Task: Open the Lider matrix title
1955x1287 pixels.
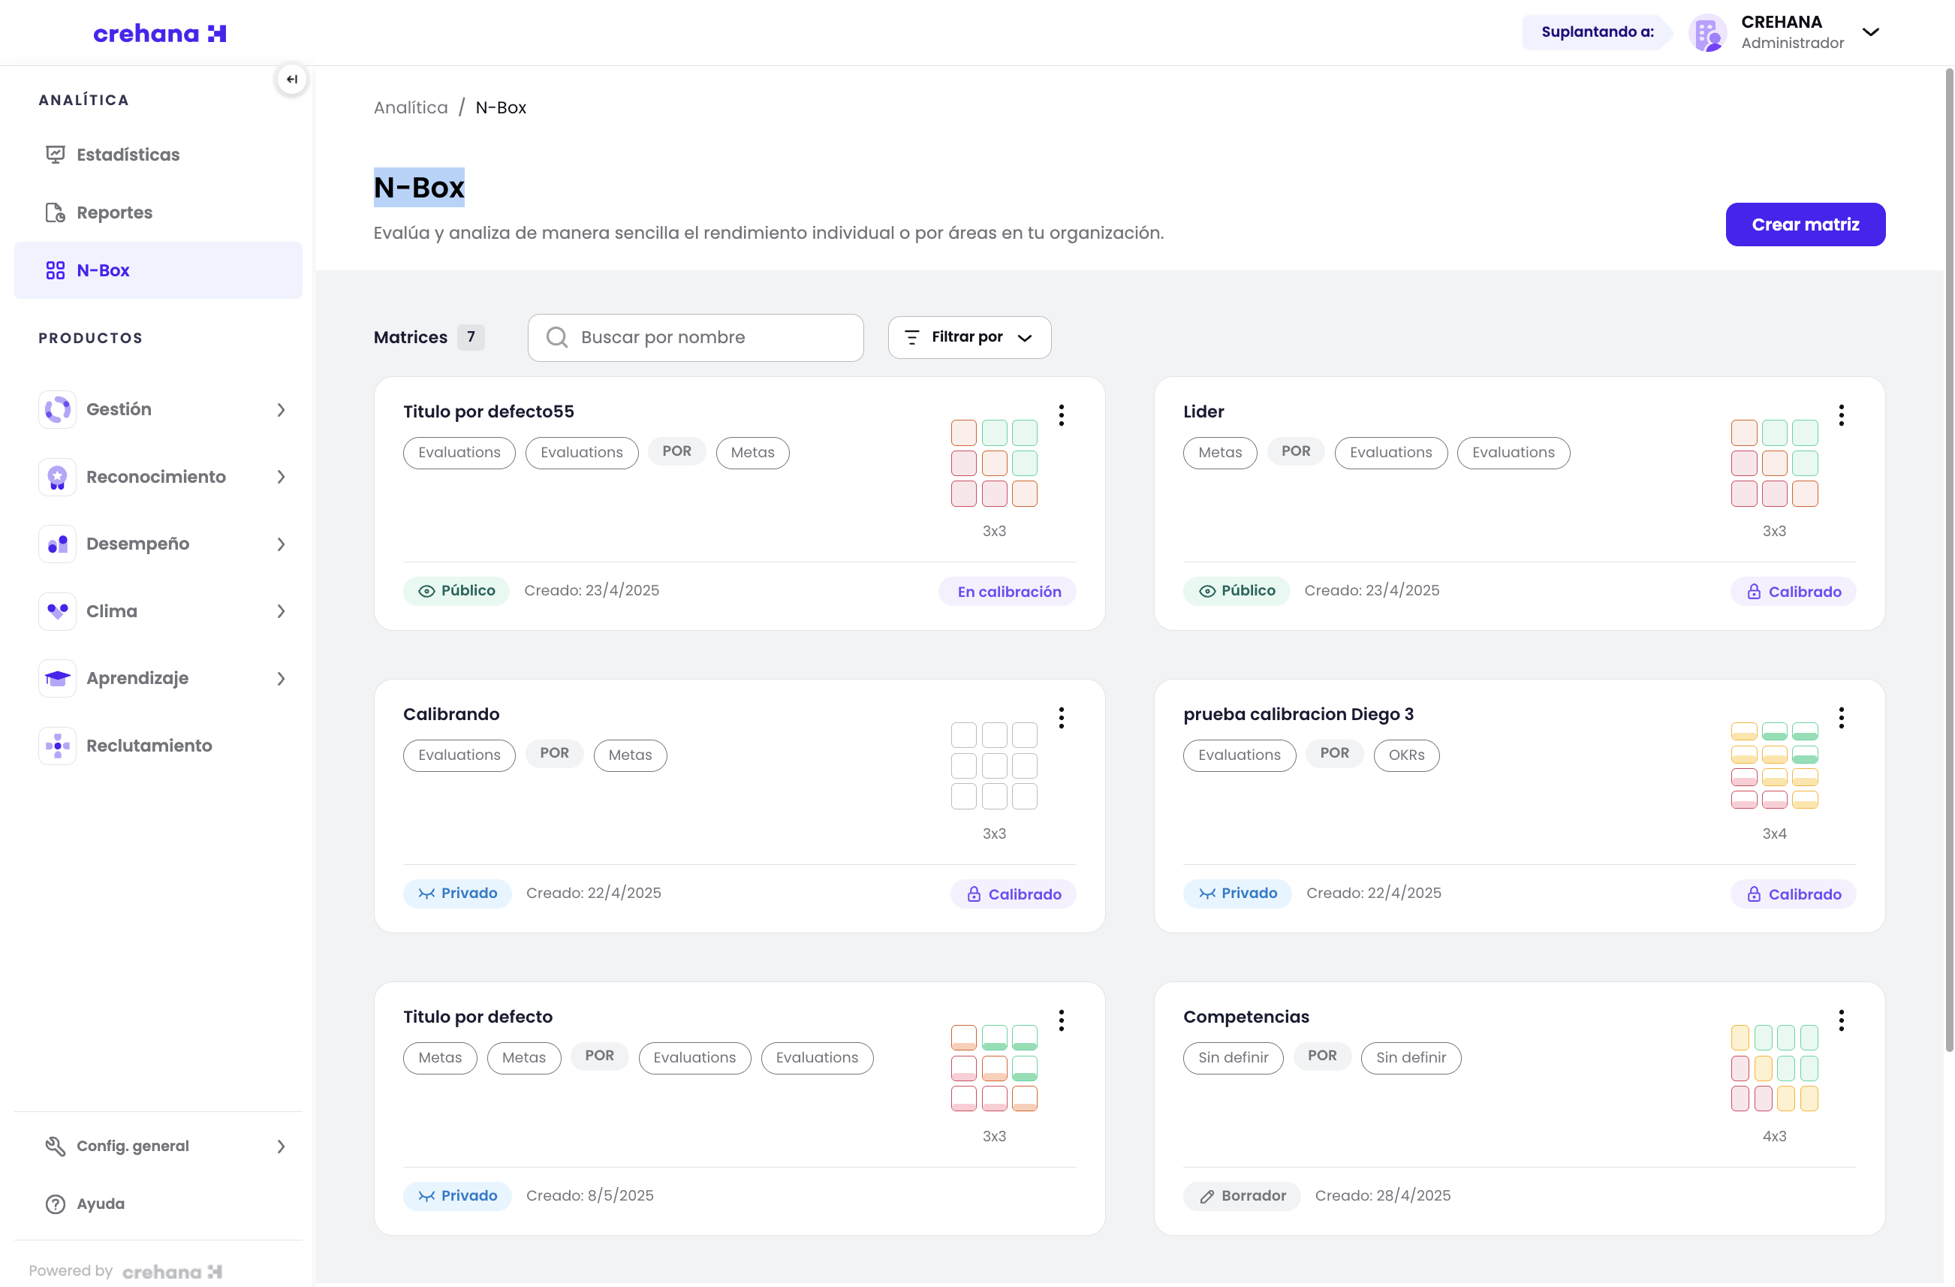Action: coord(1203,411)
